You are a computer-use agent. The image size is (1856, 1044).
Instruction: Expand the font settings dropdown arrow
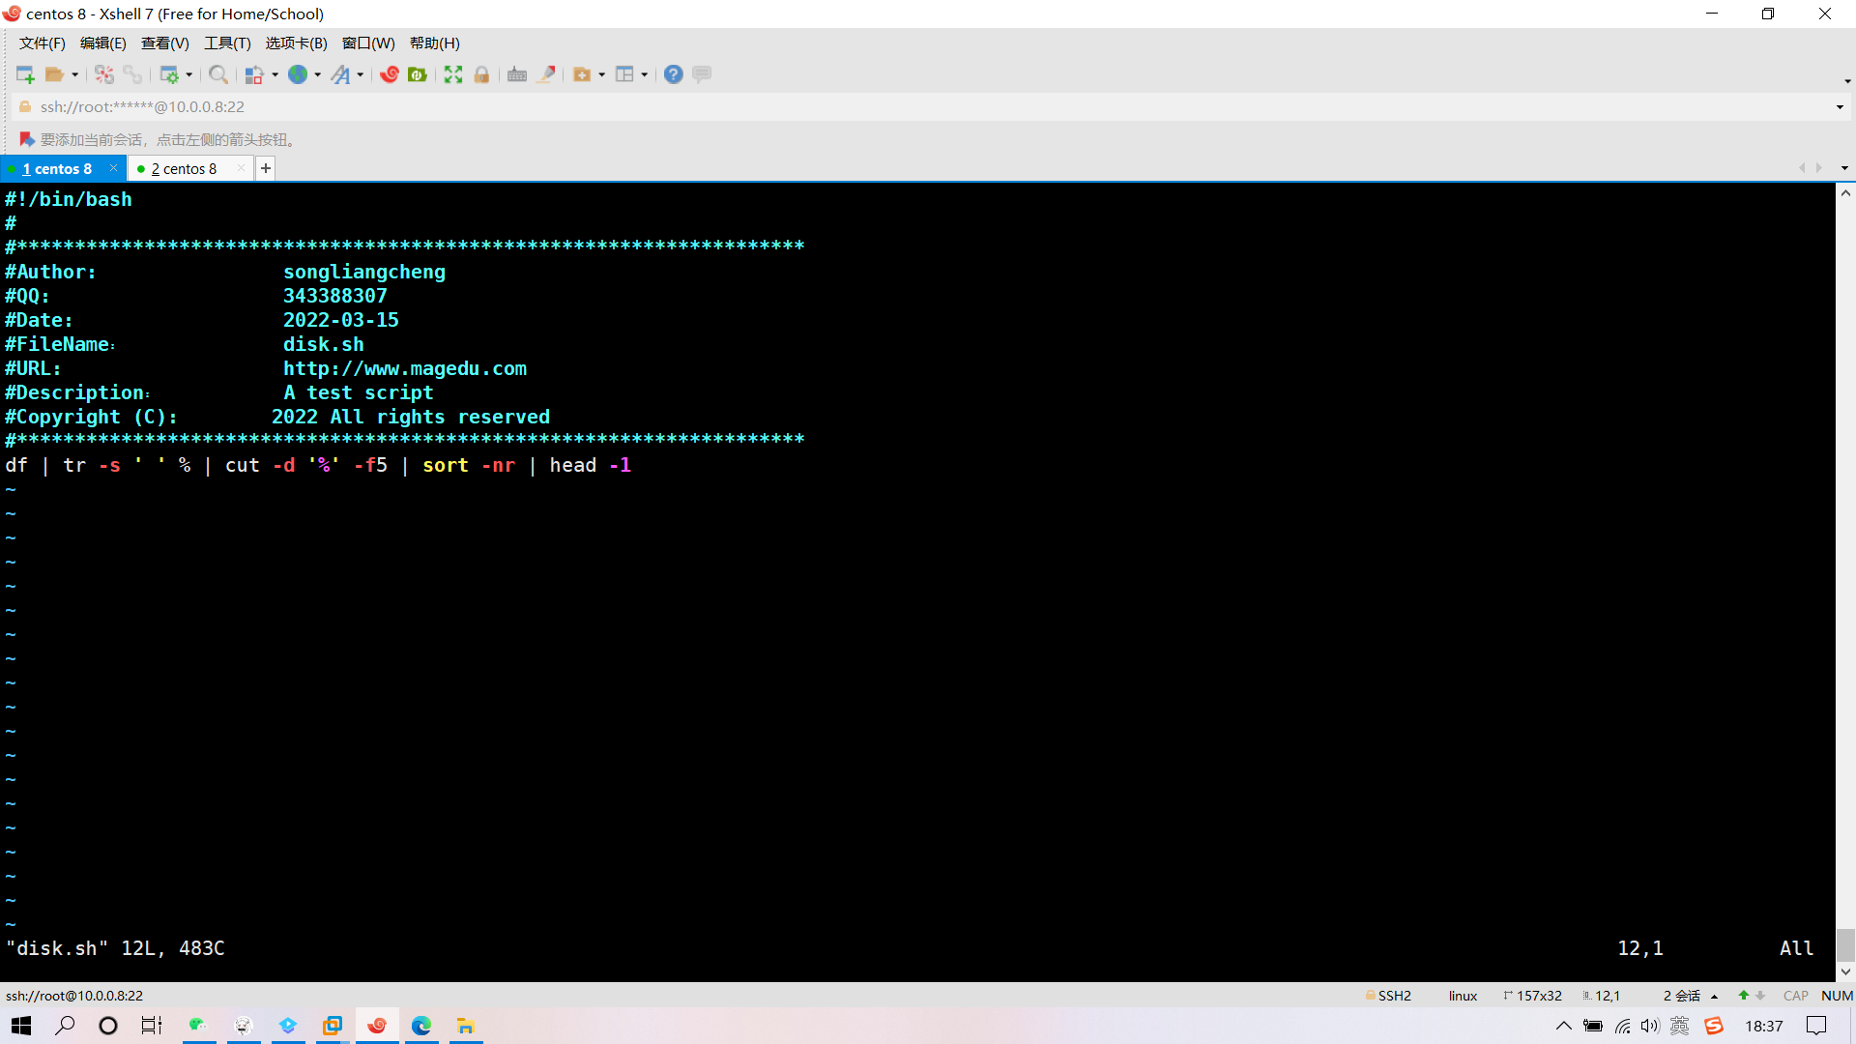click(x=360, y=74)
